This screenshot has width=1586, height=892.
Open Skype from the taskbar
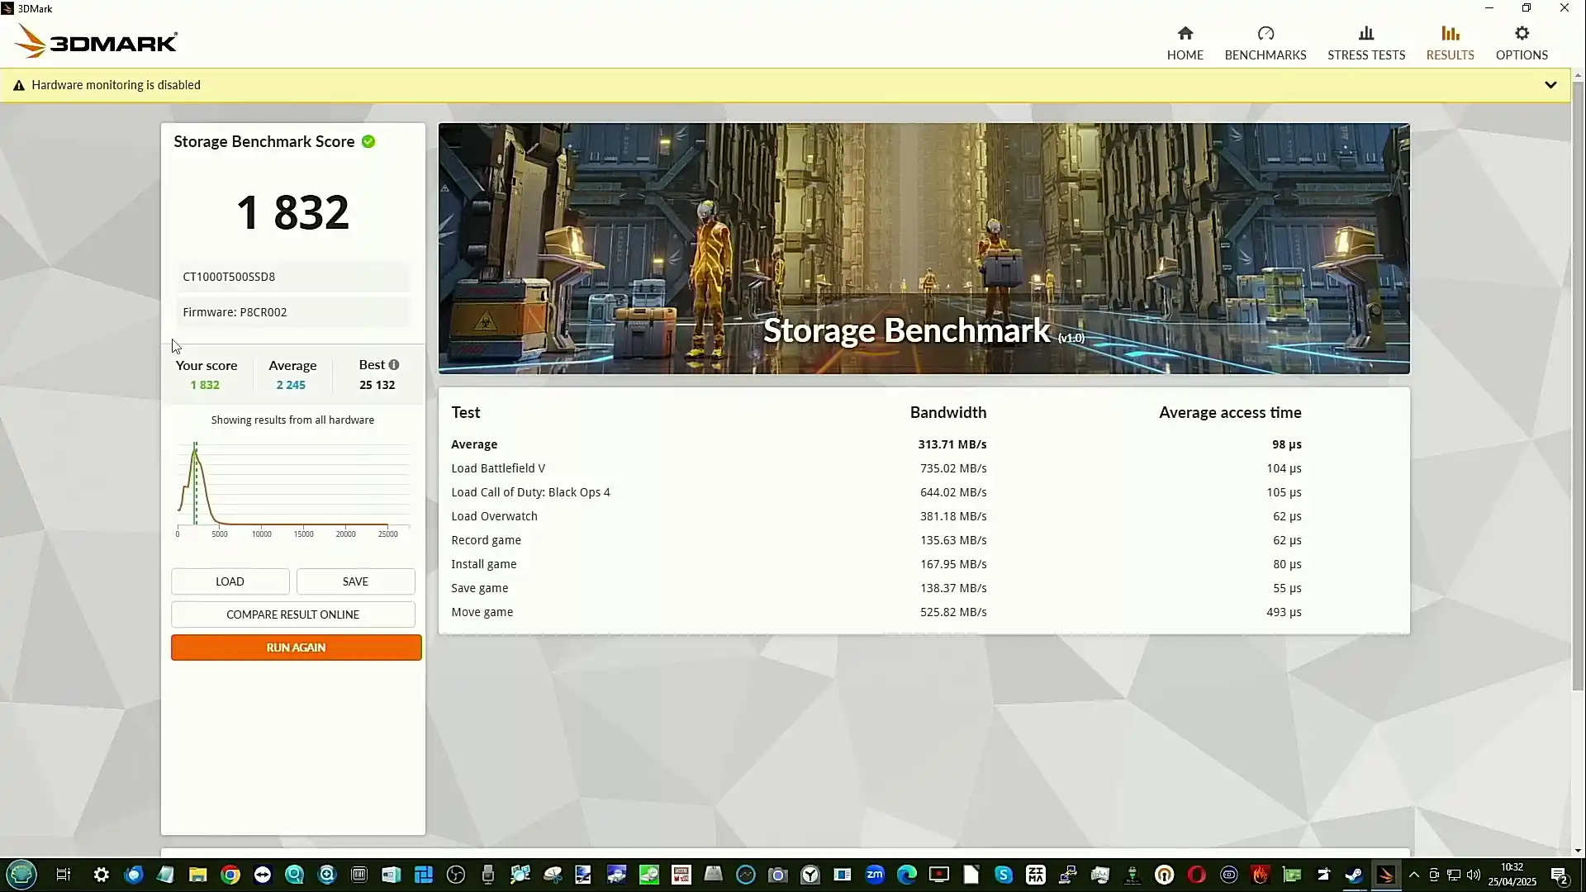(x=1004, y=875)
